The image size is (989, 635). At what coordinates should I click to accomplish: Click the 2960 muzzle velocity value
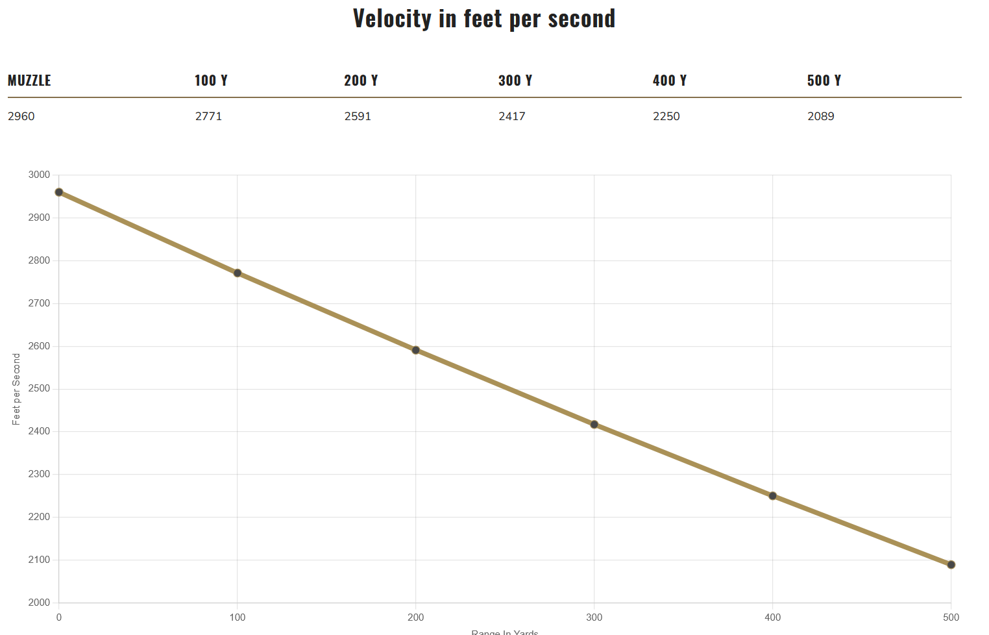[21, 116]
